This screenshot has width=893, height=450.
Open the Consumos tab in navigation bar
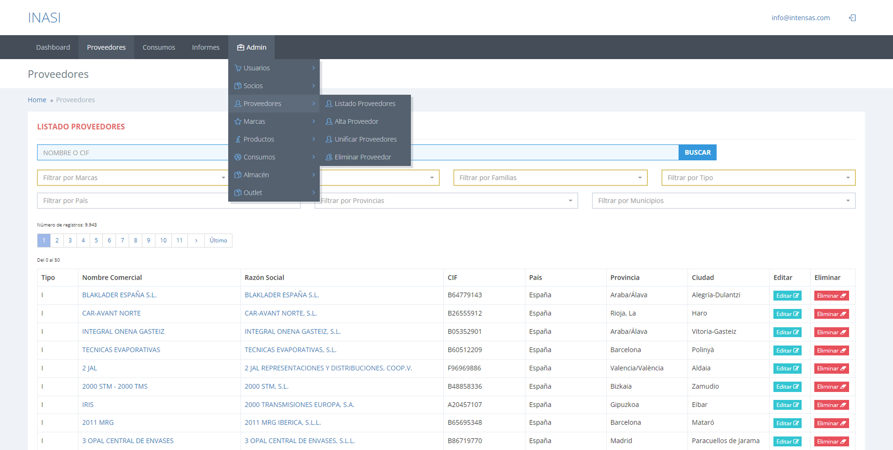159,47
